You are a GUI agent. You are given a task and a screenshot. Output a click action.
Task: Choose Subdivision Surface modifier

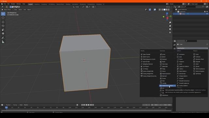point(168,86)
